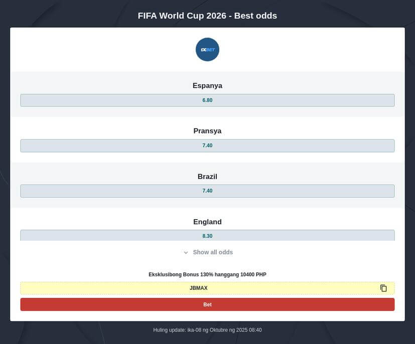415x344 pixels.
Task: Expand the Show all odds list
Action: (x=213, y=252)
